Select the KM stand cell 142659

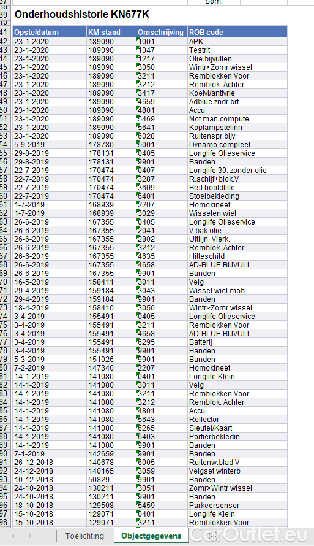[111, 454]
